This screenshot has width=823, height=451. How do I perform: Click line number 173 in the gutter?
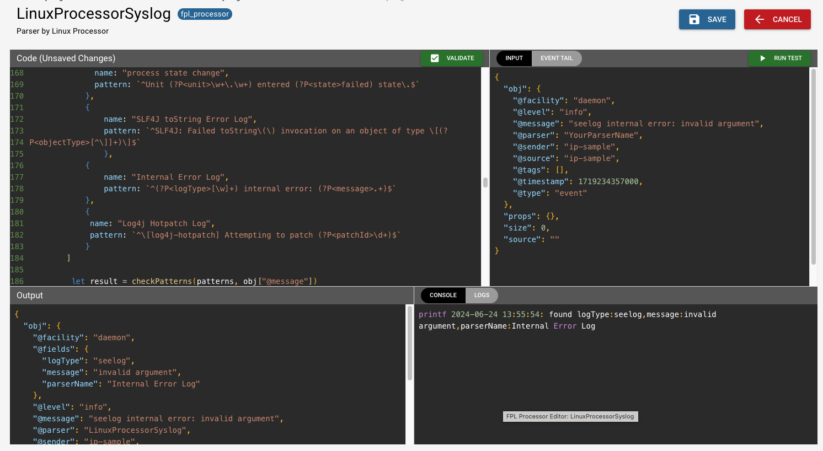[17, 131]
